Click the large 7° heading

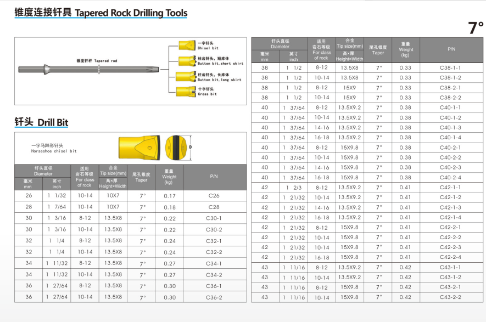(476, 28)
